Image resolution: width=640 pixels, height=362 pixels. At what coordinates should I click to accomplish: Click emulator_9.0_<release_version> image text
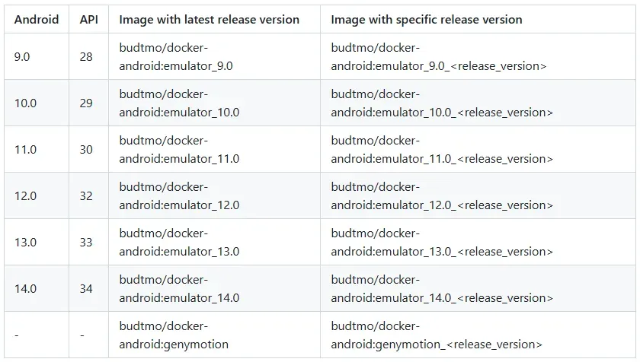pos(438,57)
